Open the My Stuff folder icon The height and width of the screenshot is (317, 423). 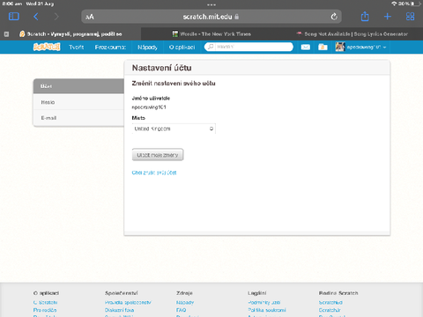click(323, 47)
